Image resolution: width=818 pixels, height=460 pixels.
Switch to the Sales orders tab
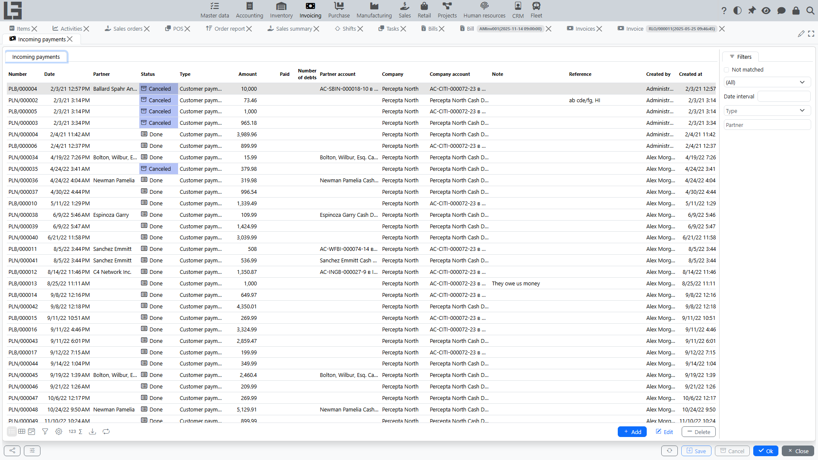tap(124, 29)
